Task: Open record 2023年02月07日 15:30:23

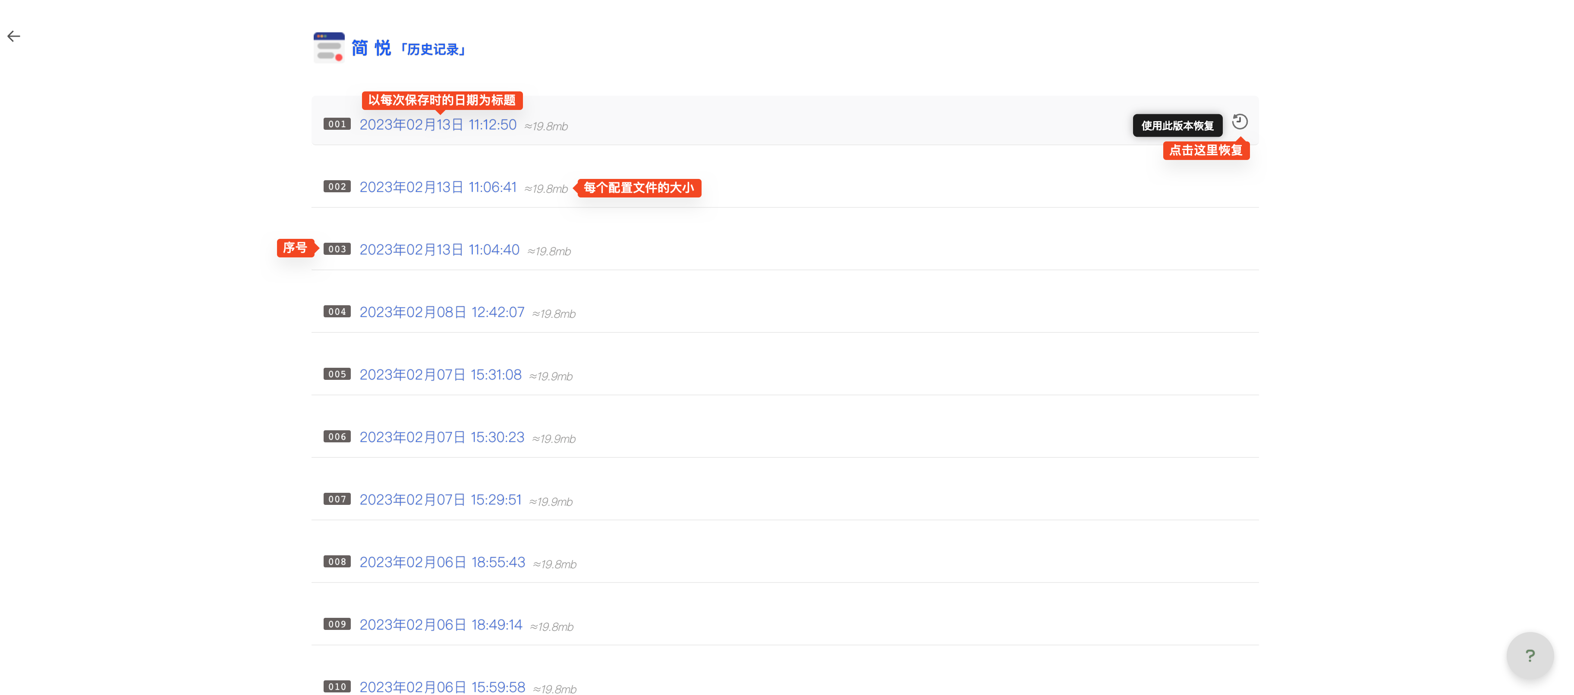Action: coord(442,437)
